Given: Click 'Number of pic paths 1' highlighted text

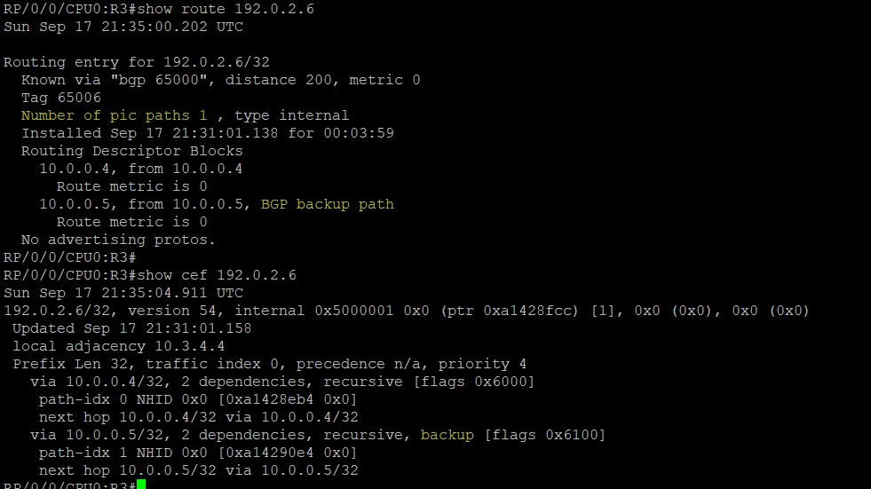Looking at the screenshot, I should point(114,115).
